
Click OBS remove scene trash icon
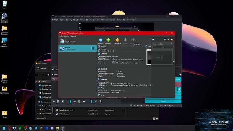point(58,102)
